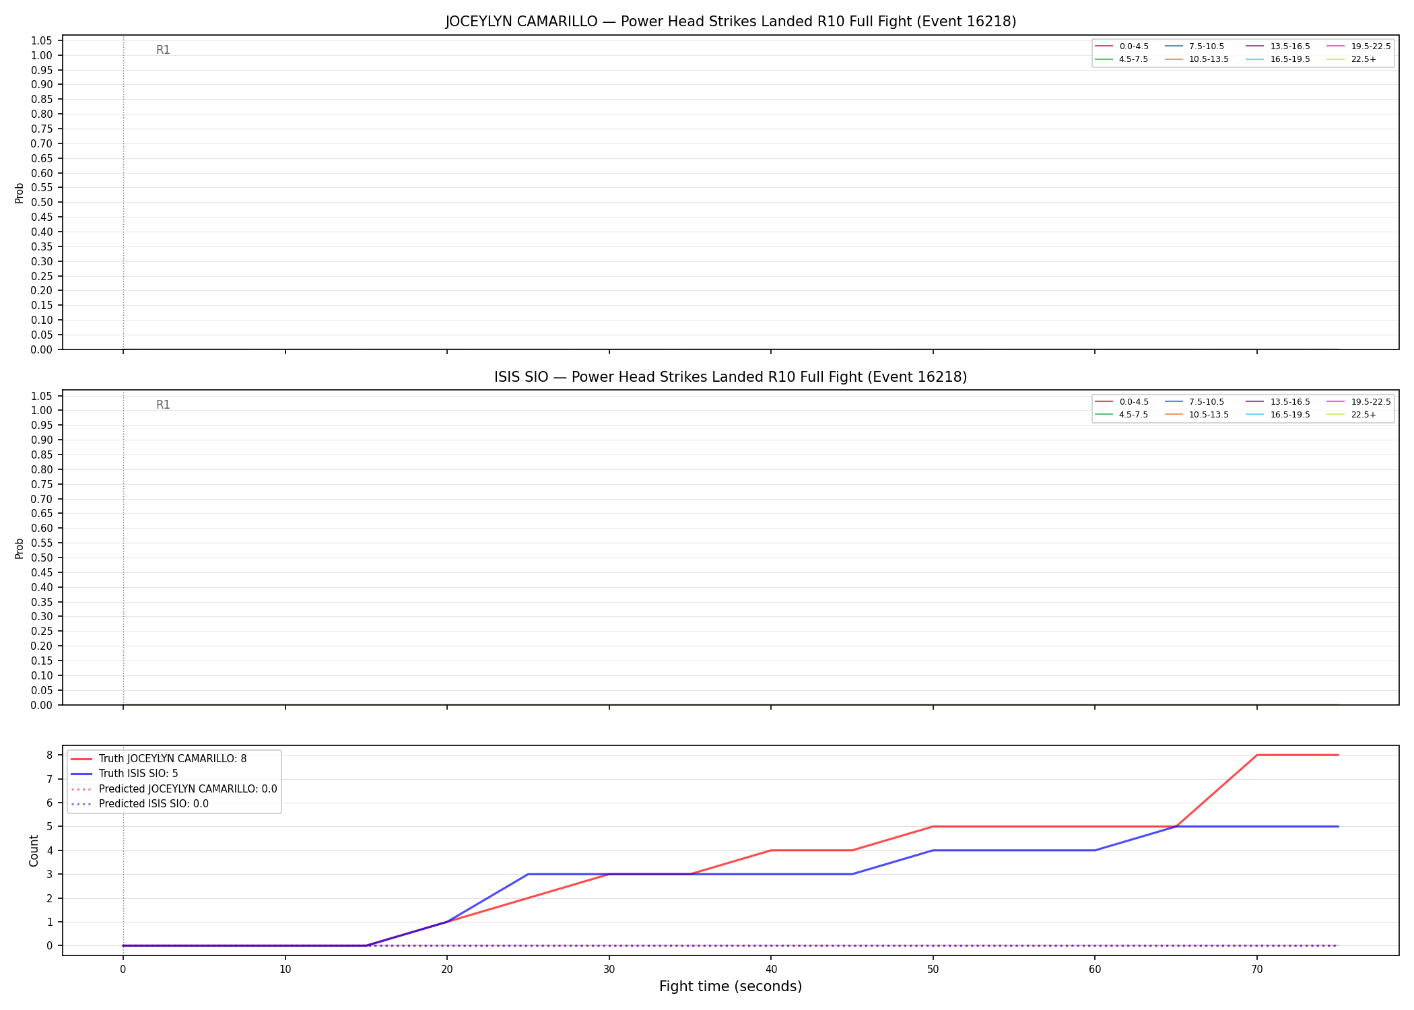Click x-axis tick label 60

coord(1095,970)
